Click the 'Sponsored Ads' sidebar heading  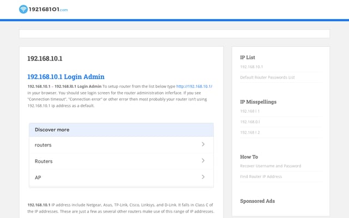click(x=257, y=201)
